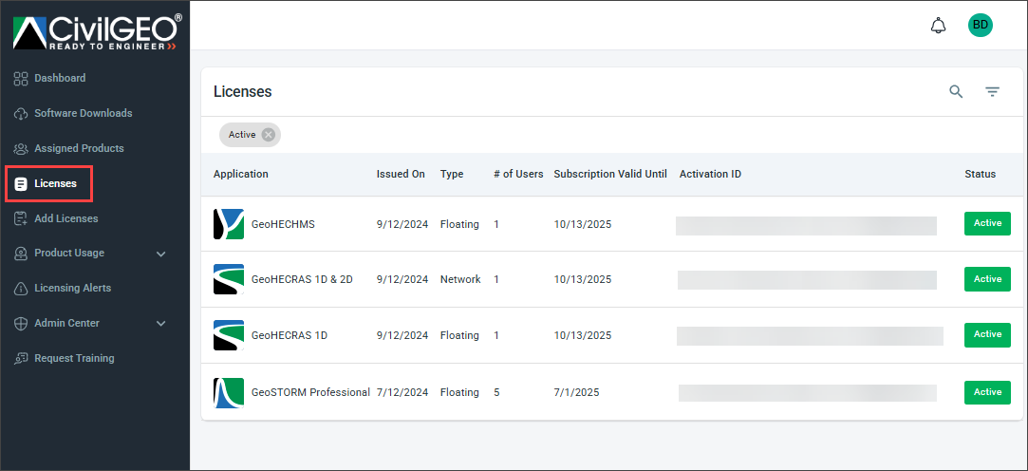Click the Licenses document icon
Screen dimensions: 1028x471
(x=21, y=183)
